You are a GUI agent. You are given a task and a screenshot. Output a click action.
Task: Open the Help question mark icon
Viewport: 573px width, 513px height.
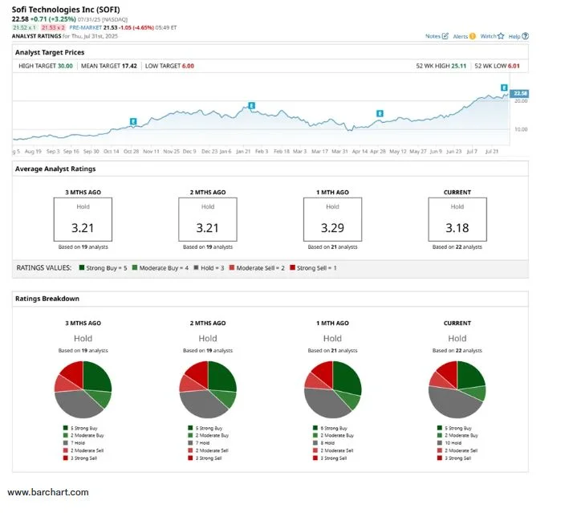point(526,36)
